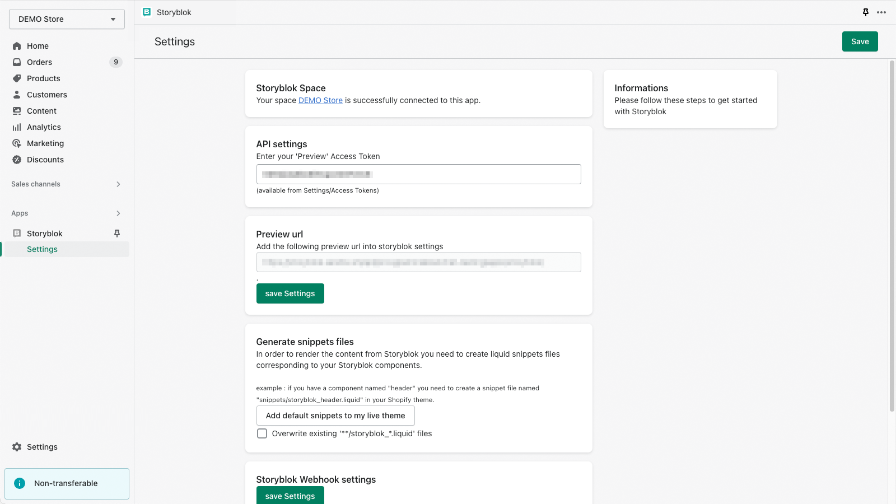Select Settings under Storyblok app
896x504 pixels.
point(43,249)
